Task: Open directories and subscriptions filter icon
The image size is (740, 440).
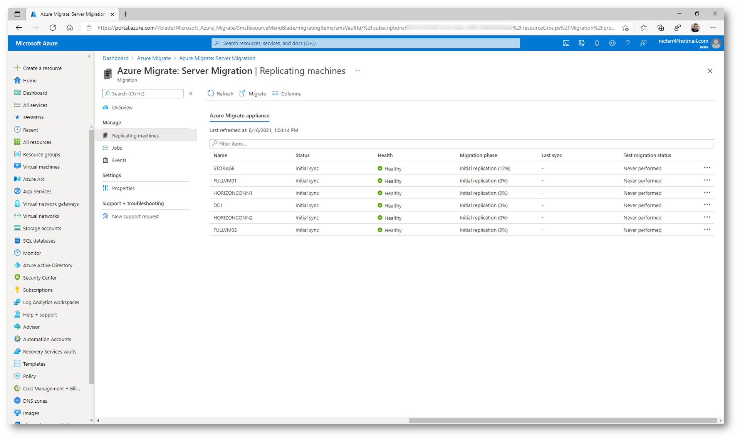Action: point(581,43)
